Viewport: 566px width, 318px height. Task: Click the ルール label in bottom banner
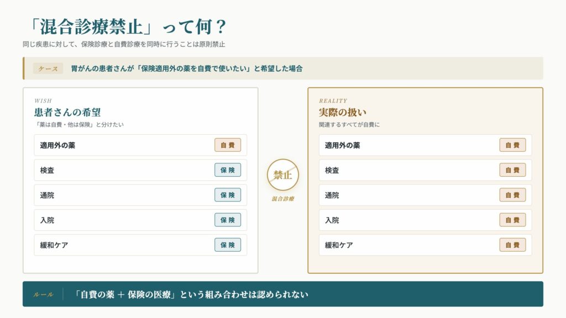pyautogui.click(x=43, y=295)
